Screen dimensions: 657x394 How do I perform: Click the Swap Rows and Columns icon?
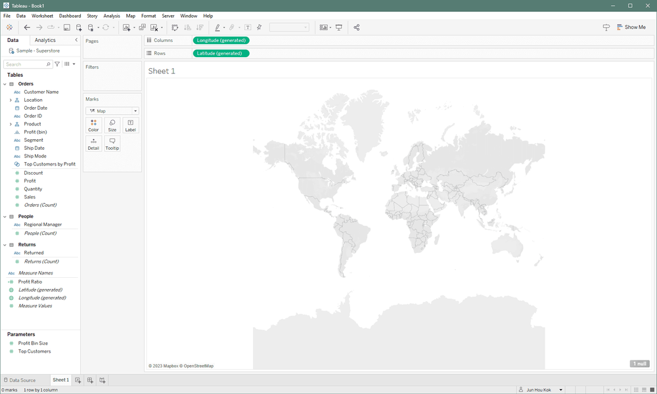click(x=175, y=28)
